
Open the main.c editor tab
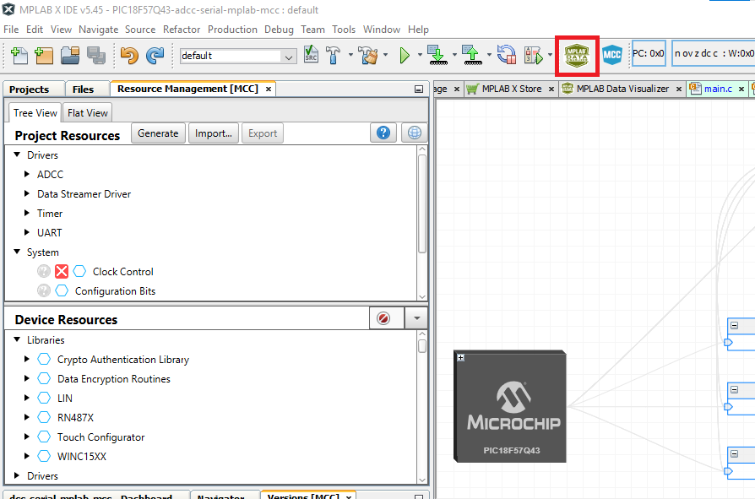point(718,89)
